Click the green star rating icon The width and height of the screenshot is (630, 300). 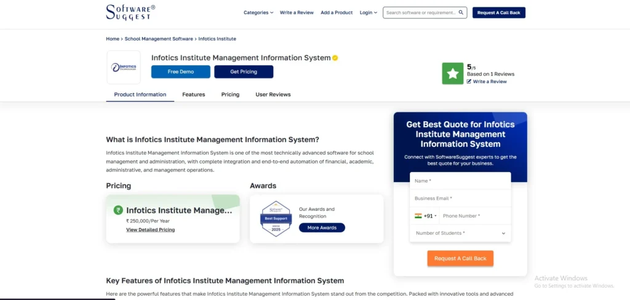(x=453, y=74)
